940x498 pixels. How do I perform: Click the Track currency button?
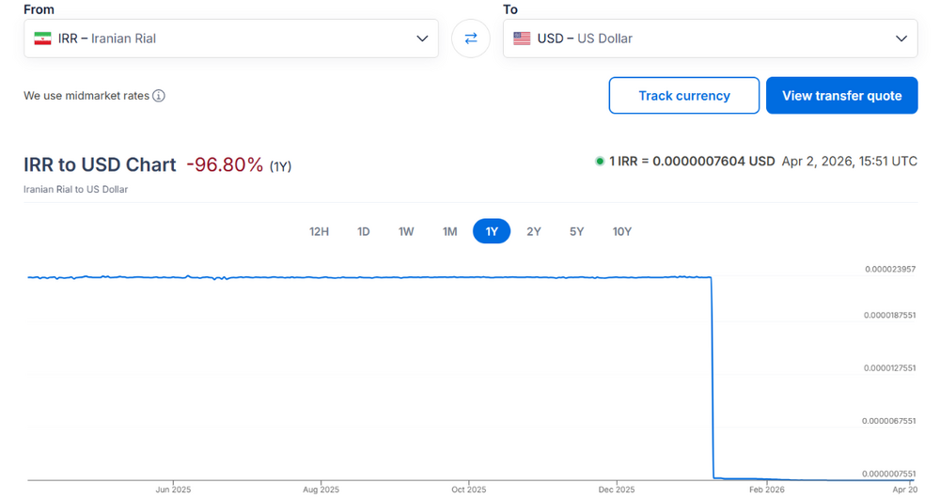point(684,95)
